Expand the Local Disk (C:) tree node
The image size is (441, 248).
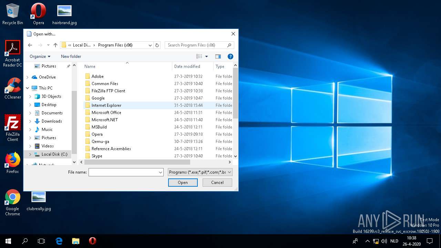click(30, 154)
